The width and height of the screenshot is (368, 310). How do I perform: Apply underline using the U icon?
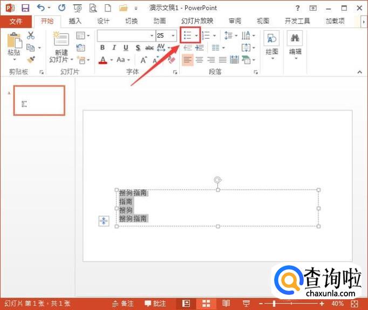coord(126,47)
